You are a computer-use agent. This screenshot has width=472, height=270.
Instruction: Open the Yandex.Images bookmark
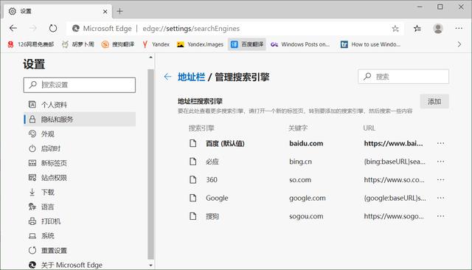[x=200, y=44]
